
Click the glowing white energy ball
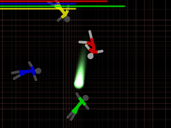click(x=79, y=83)
